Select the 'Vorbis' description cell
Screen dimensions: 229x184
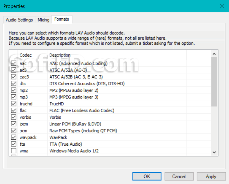pos(55,117)
